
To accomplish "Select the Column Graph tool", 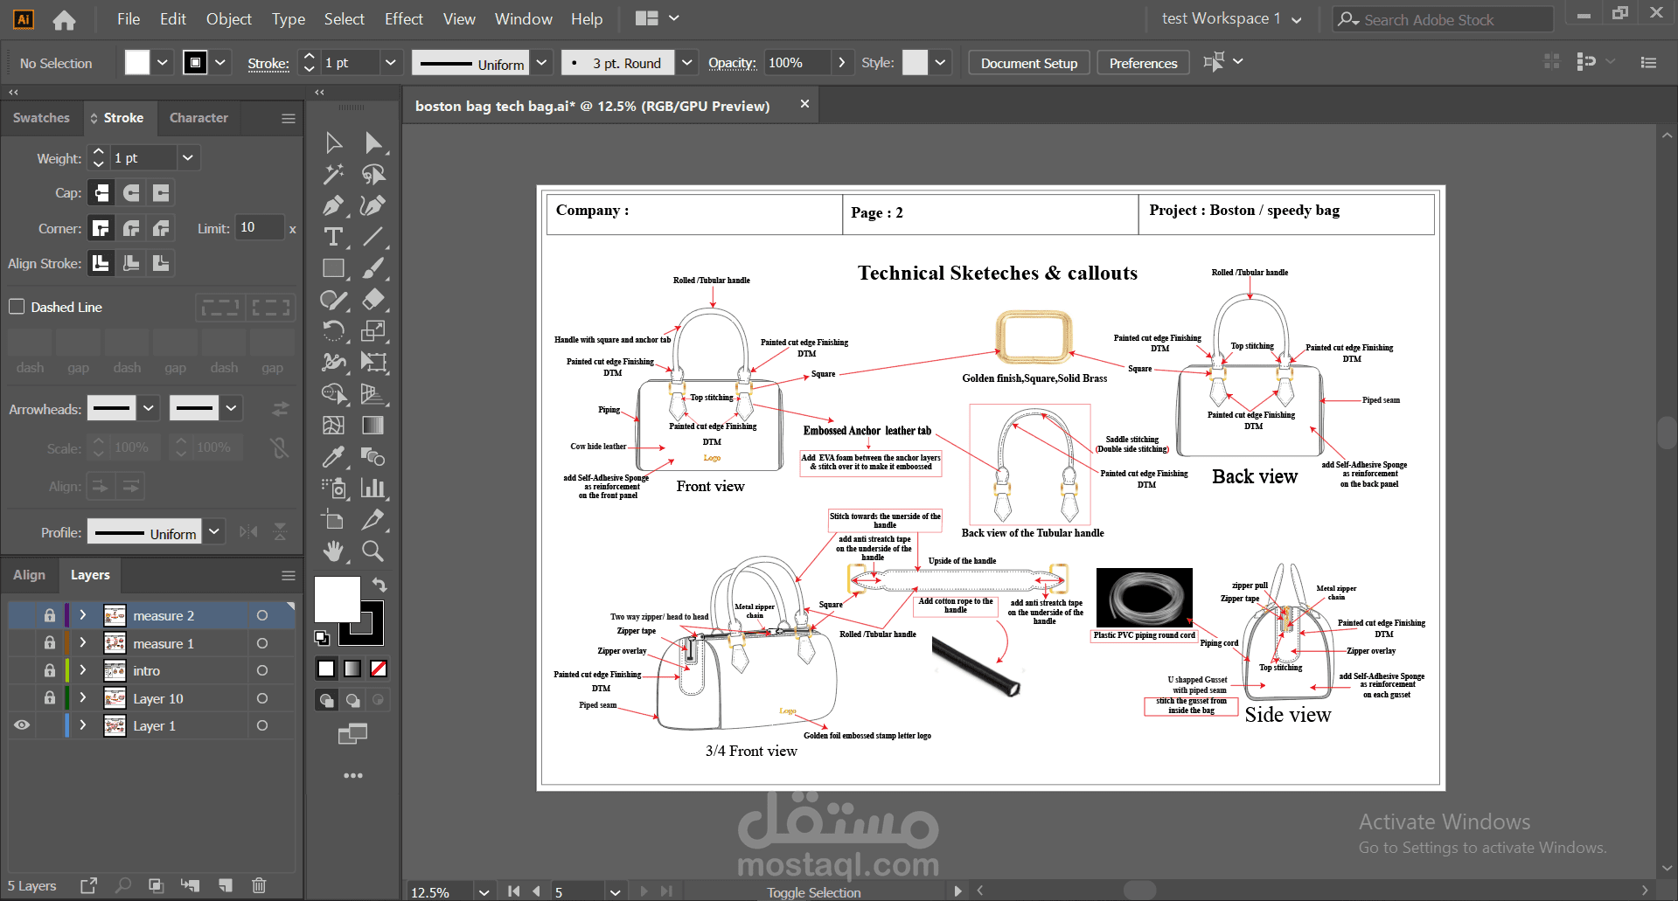I will coord(373,489).
